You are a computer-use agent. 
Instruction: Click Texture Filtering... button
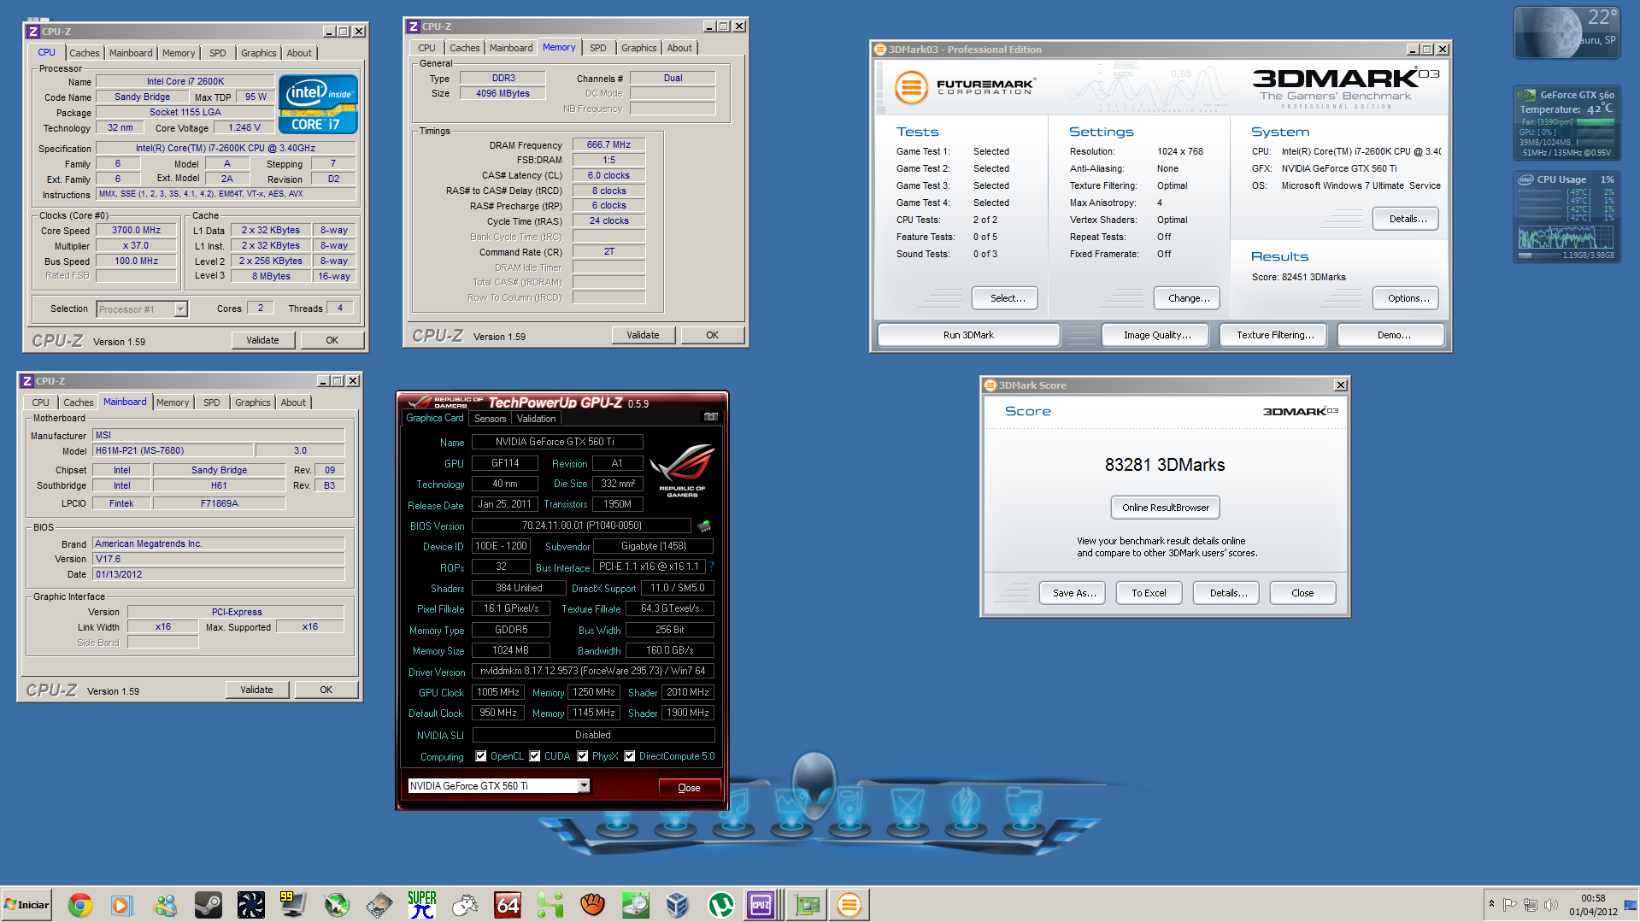tap(1275, 335)
